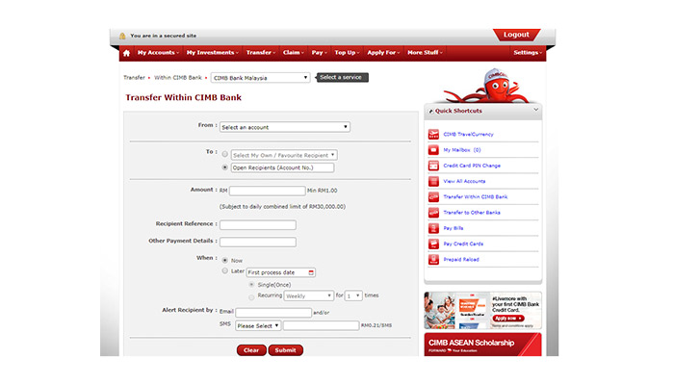Screen dimensions: 674x385
Task: Open the View All Accounts link
Action: pyautogui.click(x=464, y=181)
